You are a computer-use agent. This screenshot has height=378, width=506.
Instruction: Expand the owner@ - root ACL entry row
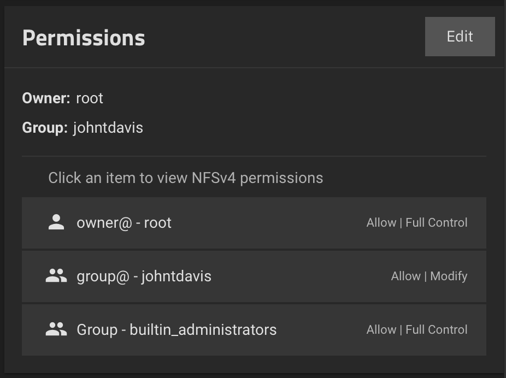(254, 223)
